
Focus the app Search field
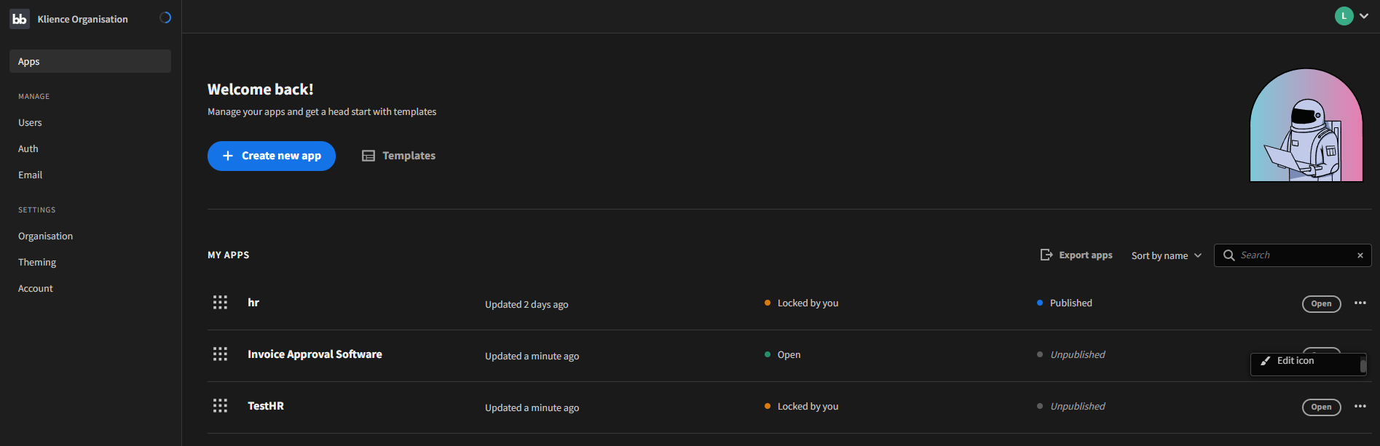[1293, 255]
